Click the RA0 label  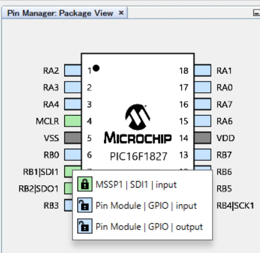(x=225, y=88)
